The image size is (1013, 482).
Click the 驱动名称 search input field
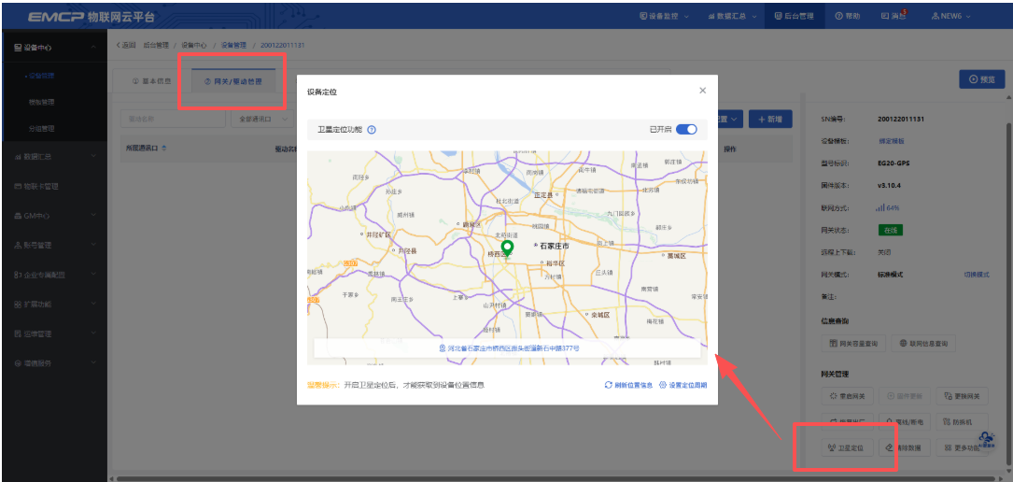pyautogui.click(x=172, y=119)
